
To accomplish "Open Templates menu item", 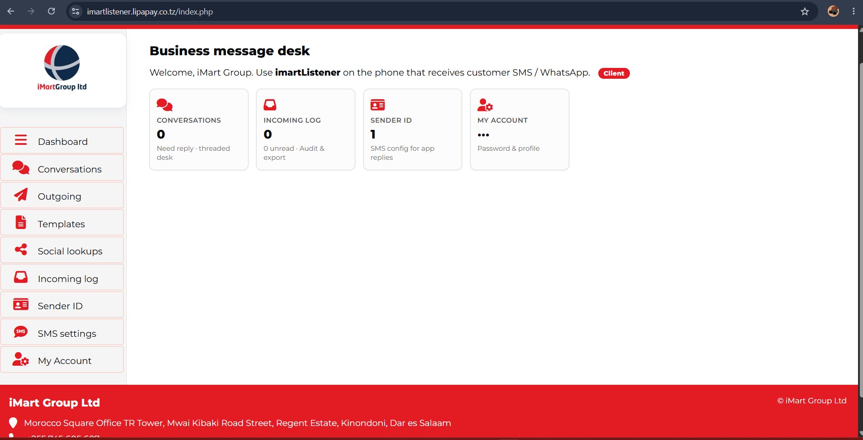I will 62,222.
